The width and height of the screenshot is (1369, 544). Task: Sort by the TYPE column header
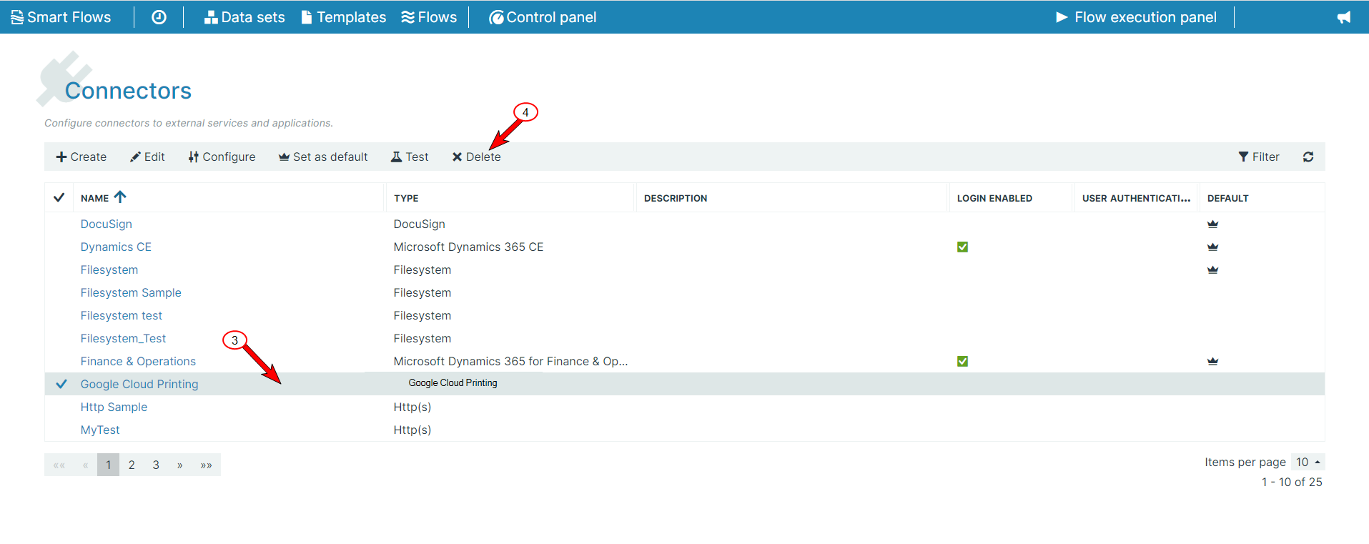point(406,198)
